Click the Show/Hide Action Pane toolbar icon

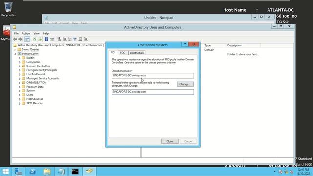click(x=52, y=39)
